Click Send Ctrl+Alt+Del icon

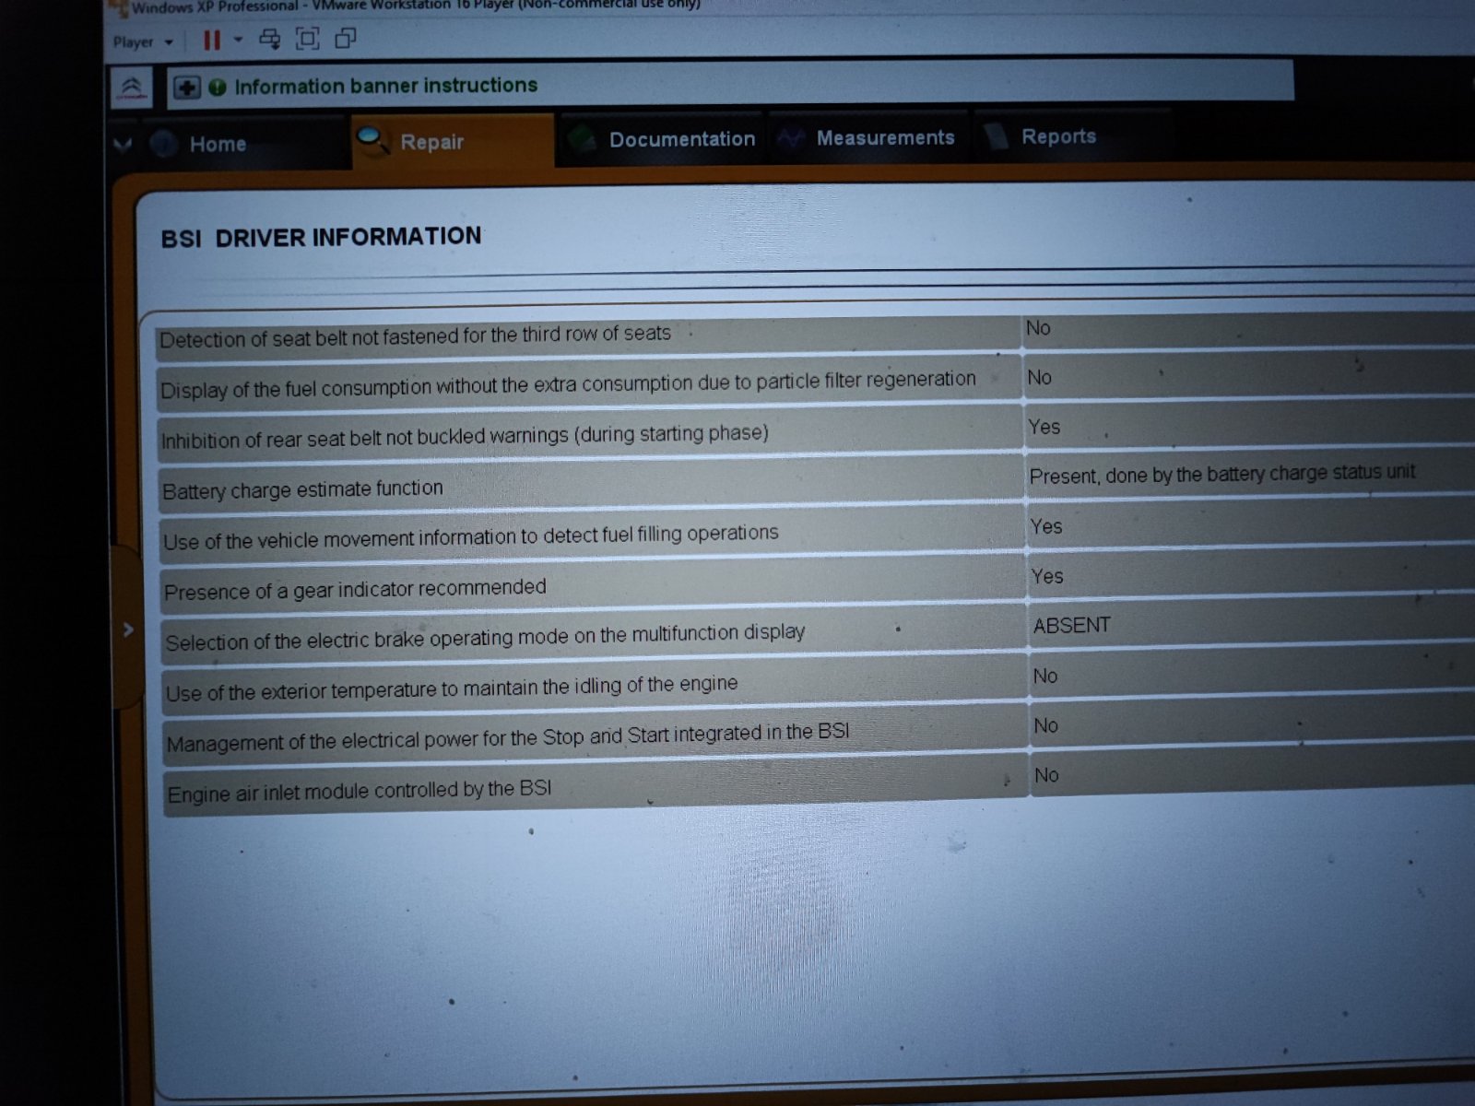click(x=269, y=39)
